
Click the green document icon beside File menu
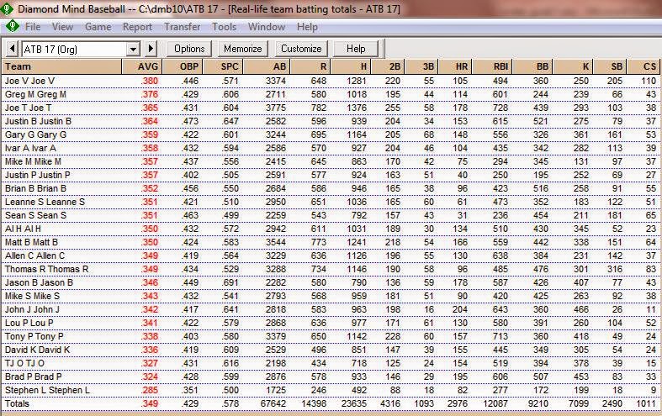(13, 27)
